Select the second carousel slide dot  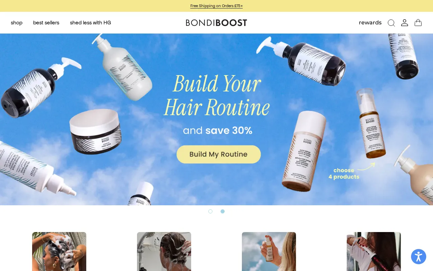point(223,211)
